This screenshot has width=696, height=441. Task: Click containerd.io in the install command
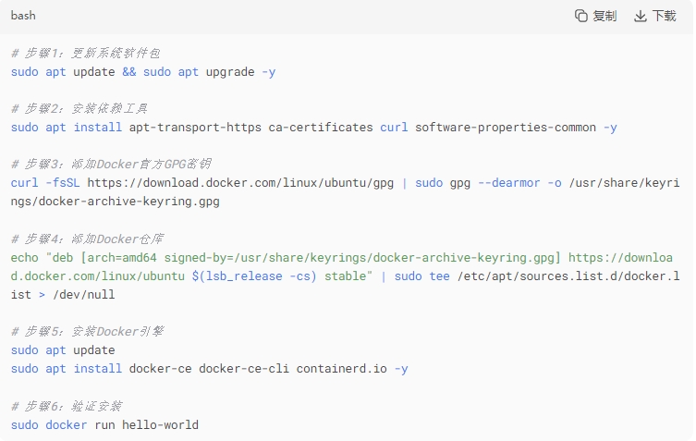coord(341,369)
